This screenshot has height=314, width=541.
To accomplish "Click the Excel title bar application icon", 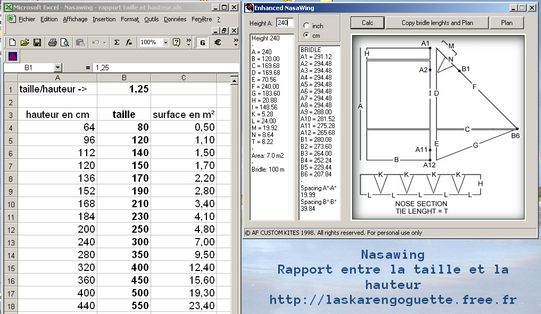I will click(x=9, y=7).
